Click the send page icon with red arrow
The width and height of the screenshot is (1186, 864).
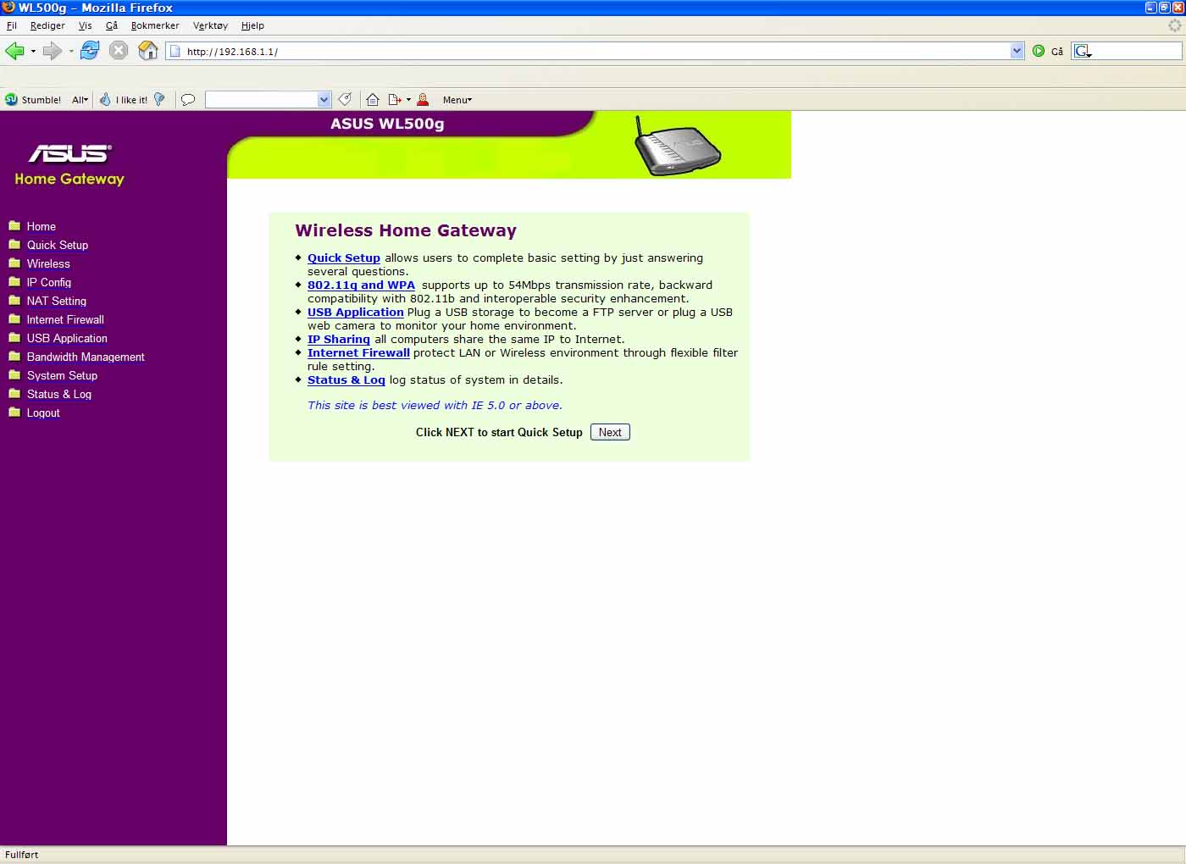coord(395,100)
